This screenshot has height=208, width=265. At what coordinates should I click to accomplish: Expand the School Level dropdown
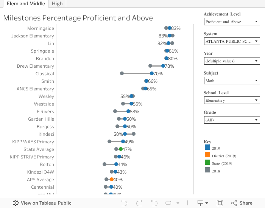click(x=232, y=100)
